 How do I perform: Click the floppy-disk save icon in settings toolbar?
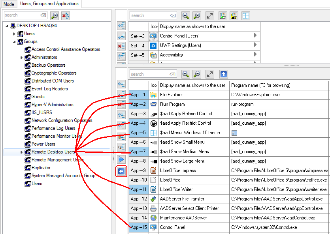234,16
